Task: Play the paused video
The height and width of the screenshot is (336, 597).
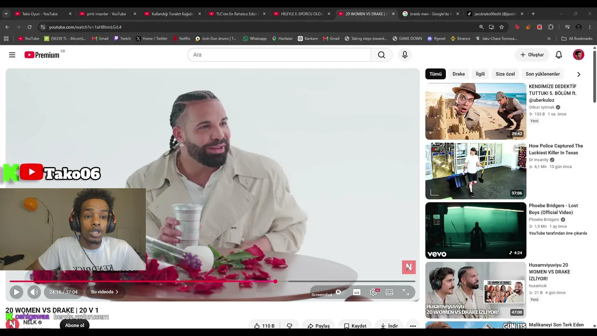Action: 16,292
